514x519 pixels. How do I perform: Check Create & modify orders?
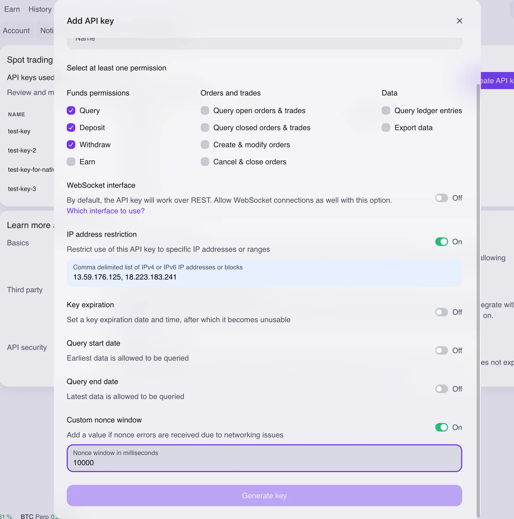tap(205, 145)
